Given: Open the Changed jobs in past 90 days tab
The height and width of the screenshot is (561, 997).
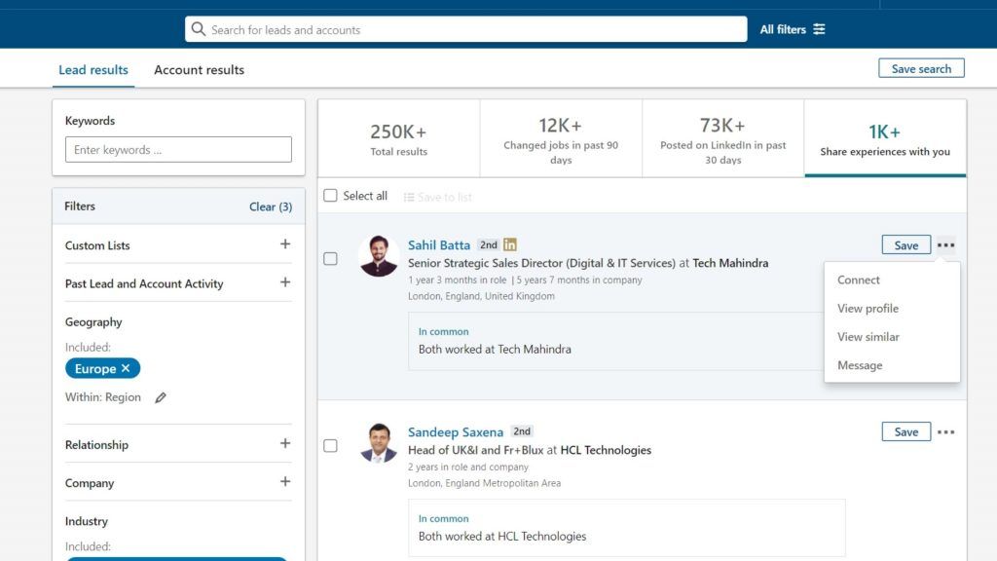Looking at the screenshot, I should 561,136.
